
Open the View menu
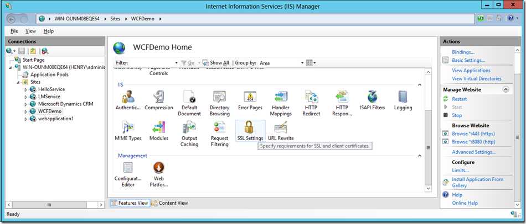point(30,31)
